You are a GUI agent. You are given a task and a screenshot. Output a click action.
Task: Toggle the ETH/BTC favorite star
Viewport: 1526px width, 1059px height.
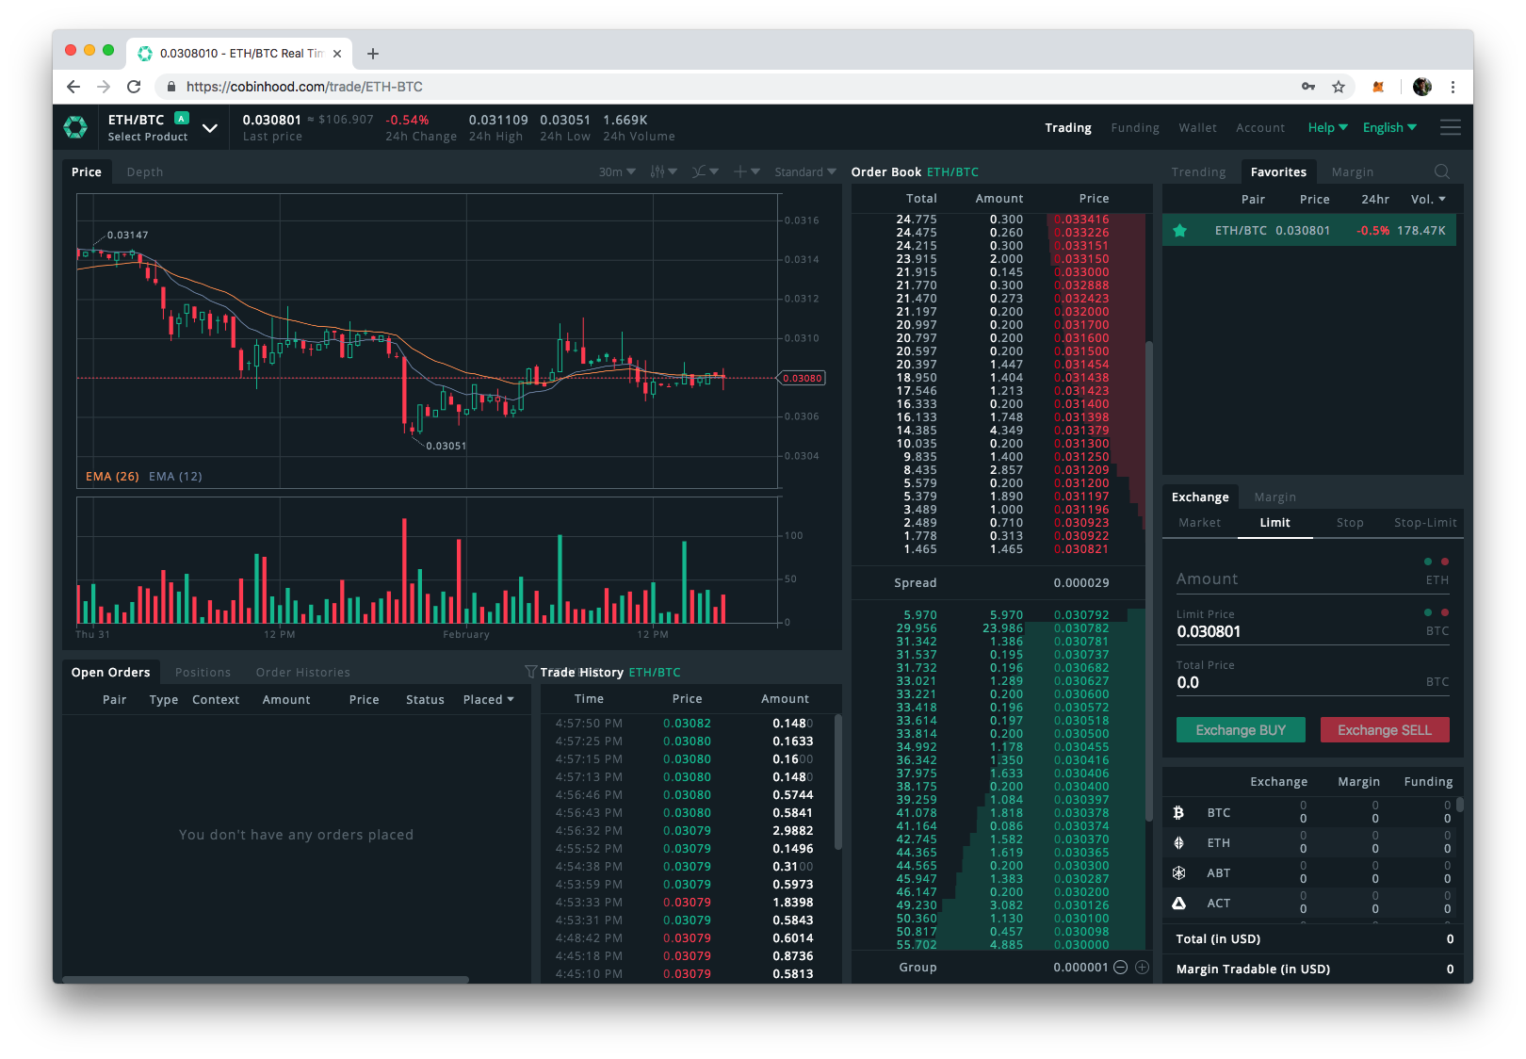[x=1179, y=230]
